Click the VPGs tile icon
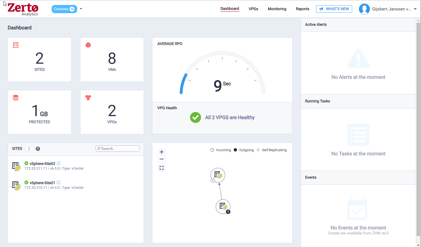This screenshot has width=421, height=247. point(88,97)
